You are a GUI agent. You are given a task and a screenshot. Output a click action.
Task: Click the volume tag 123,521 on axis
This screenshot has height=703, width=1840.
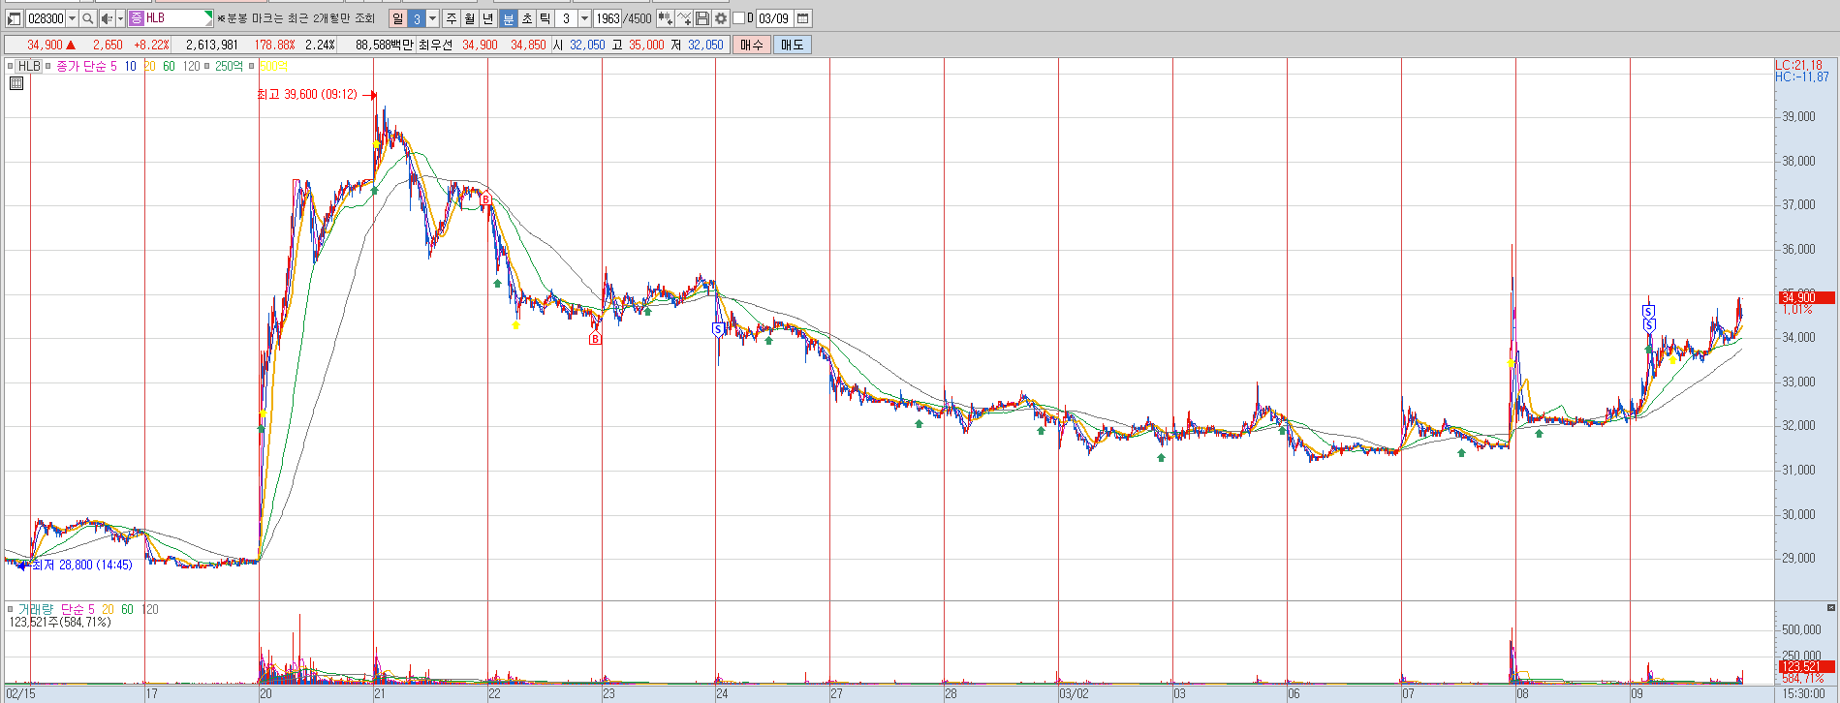tap(1807, 666)
